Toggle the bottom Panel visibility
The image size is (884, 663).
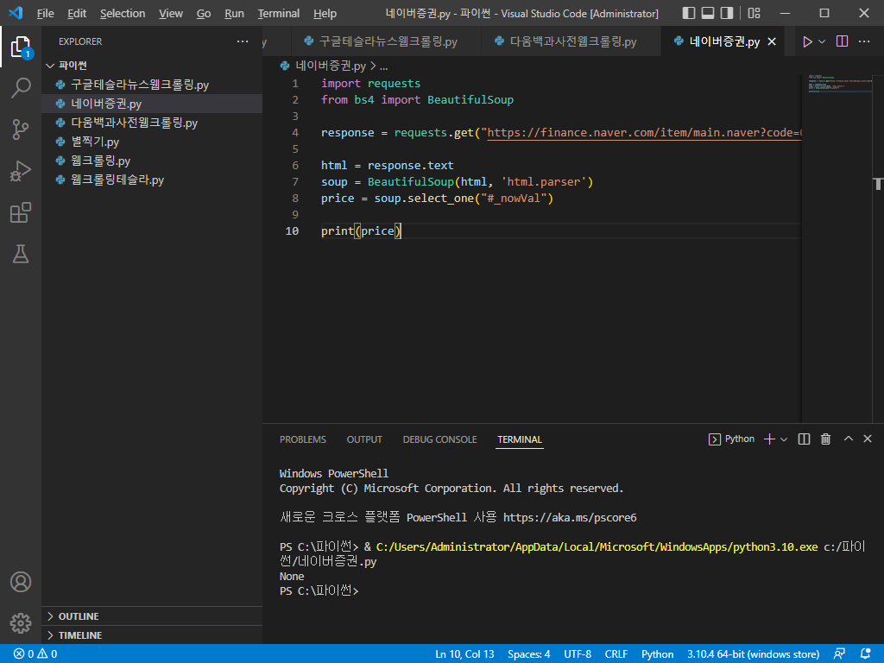(708, 13)
